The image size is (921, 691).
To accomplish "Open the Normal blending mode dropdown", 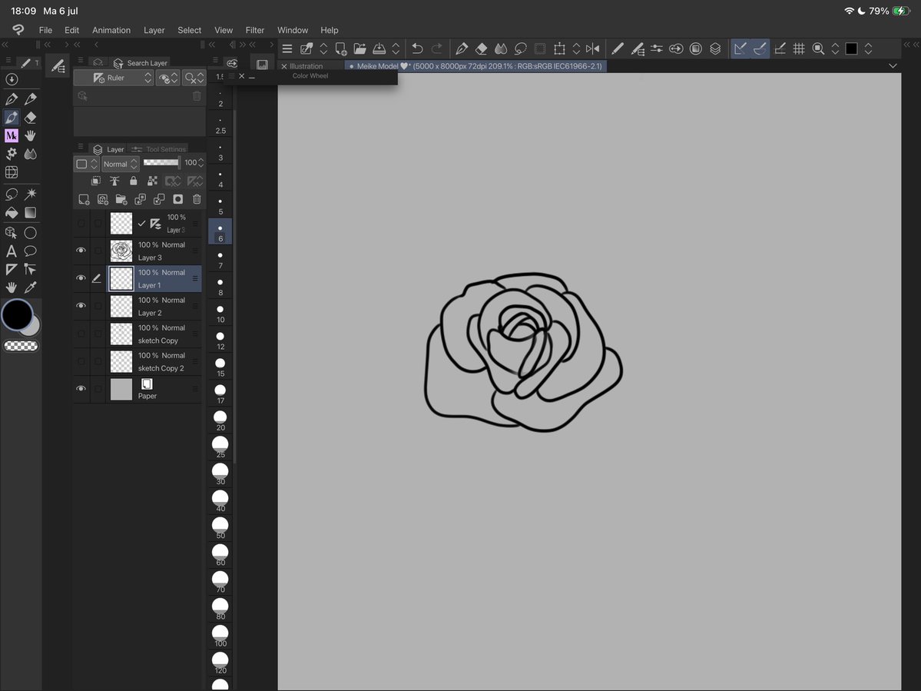I will 120,164.
